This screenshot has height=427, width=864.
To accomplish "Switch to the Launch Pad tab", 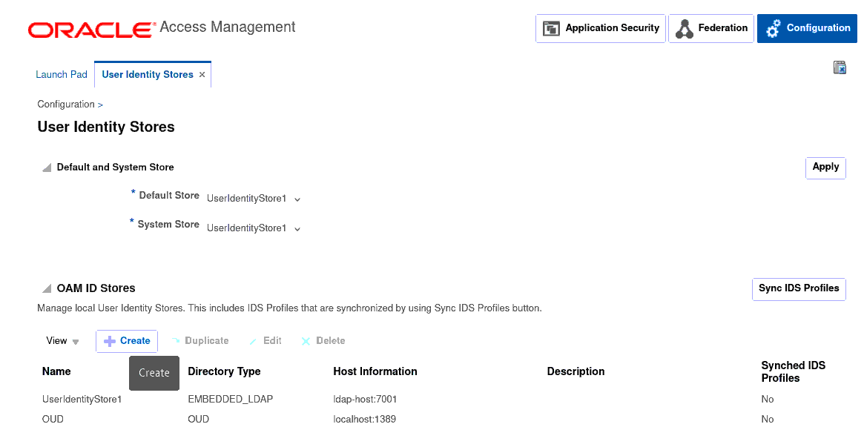I will (62, 75).
